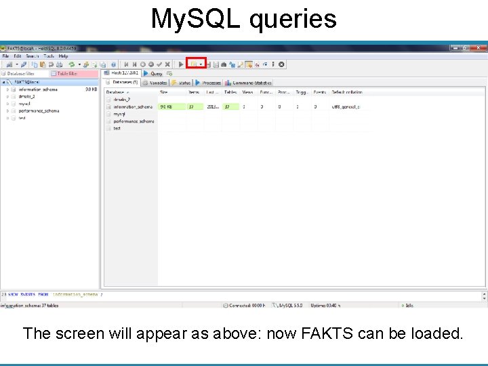
Task: Select the Variables tab
Action: click(x=155, y=83)
